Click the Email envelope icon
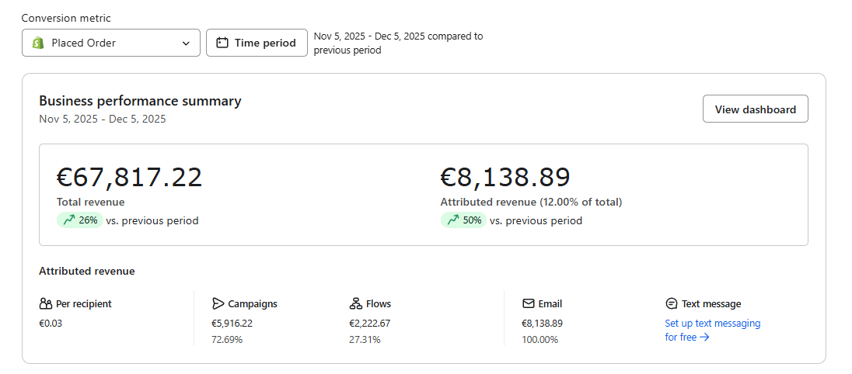Screen dimensions: 852x374 tap(529, 303)
